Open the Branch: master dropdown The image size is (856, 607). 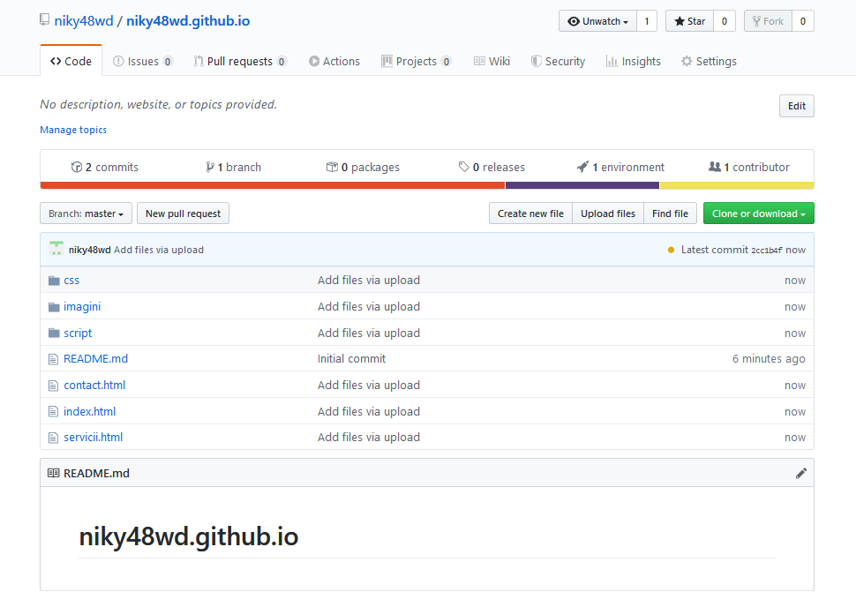coord(85,213)
